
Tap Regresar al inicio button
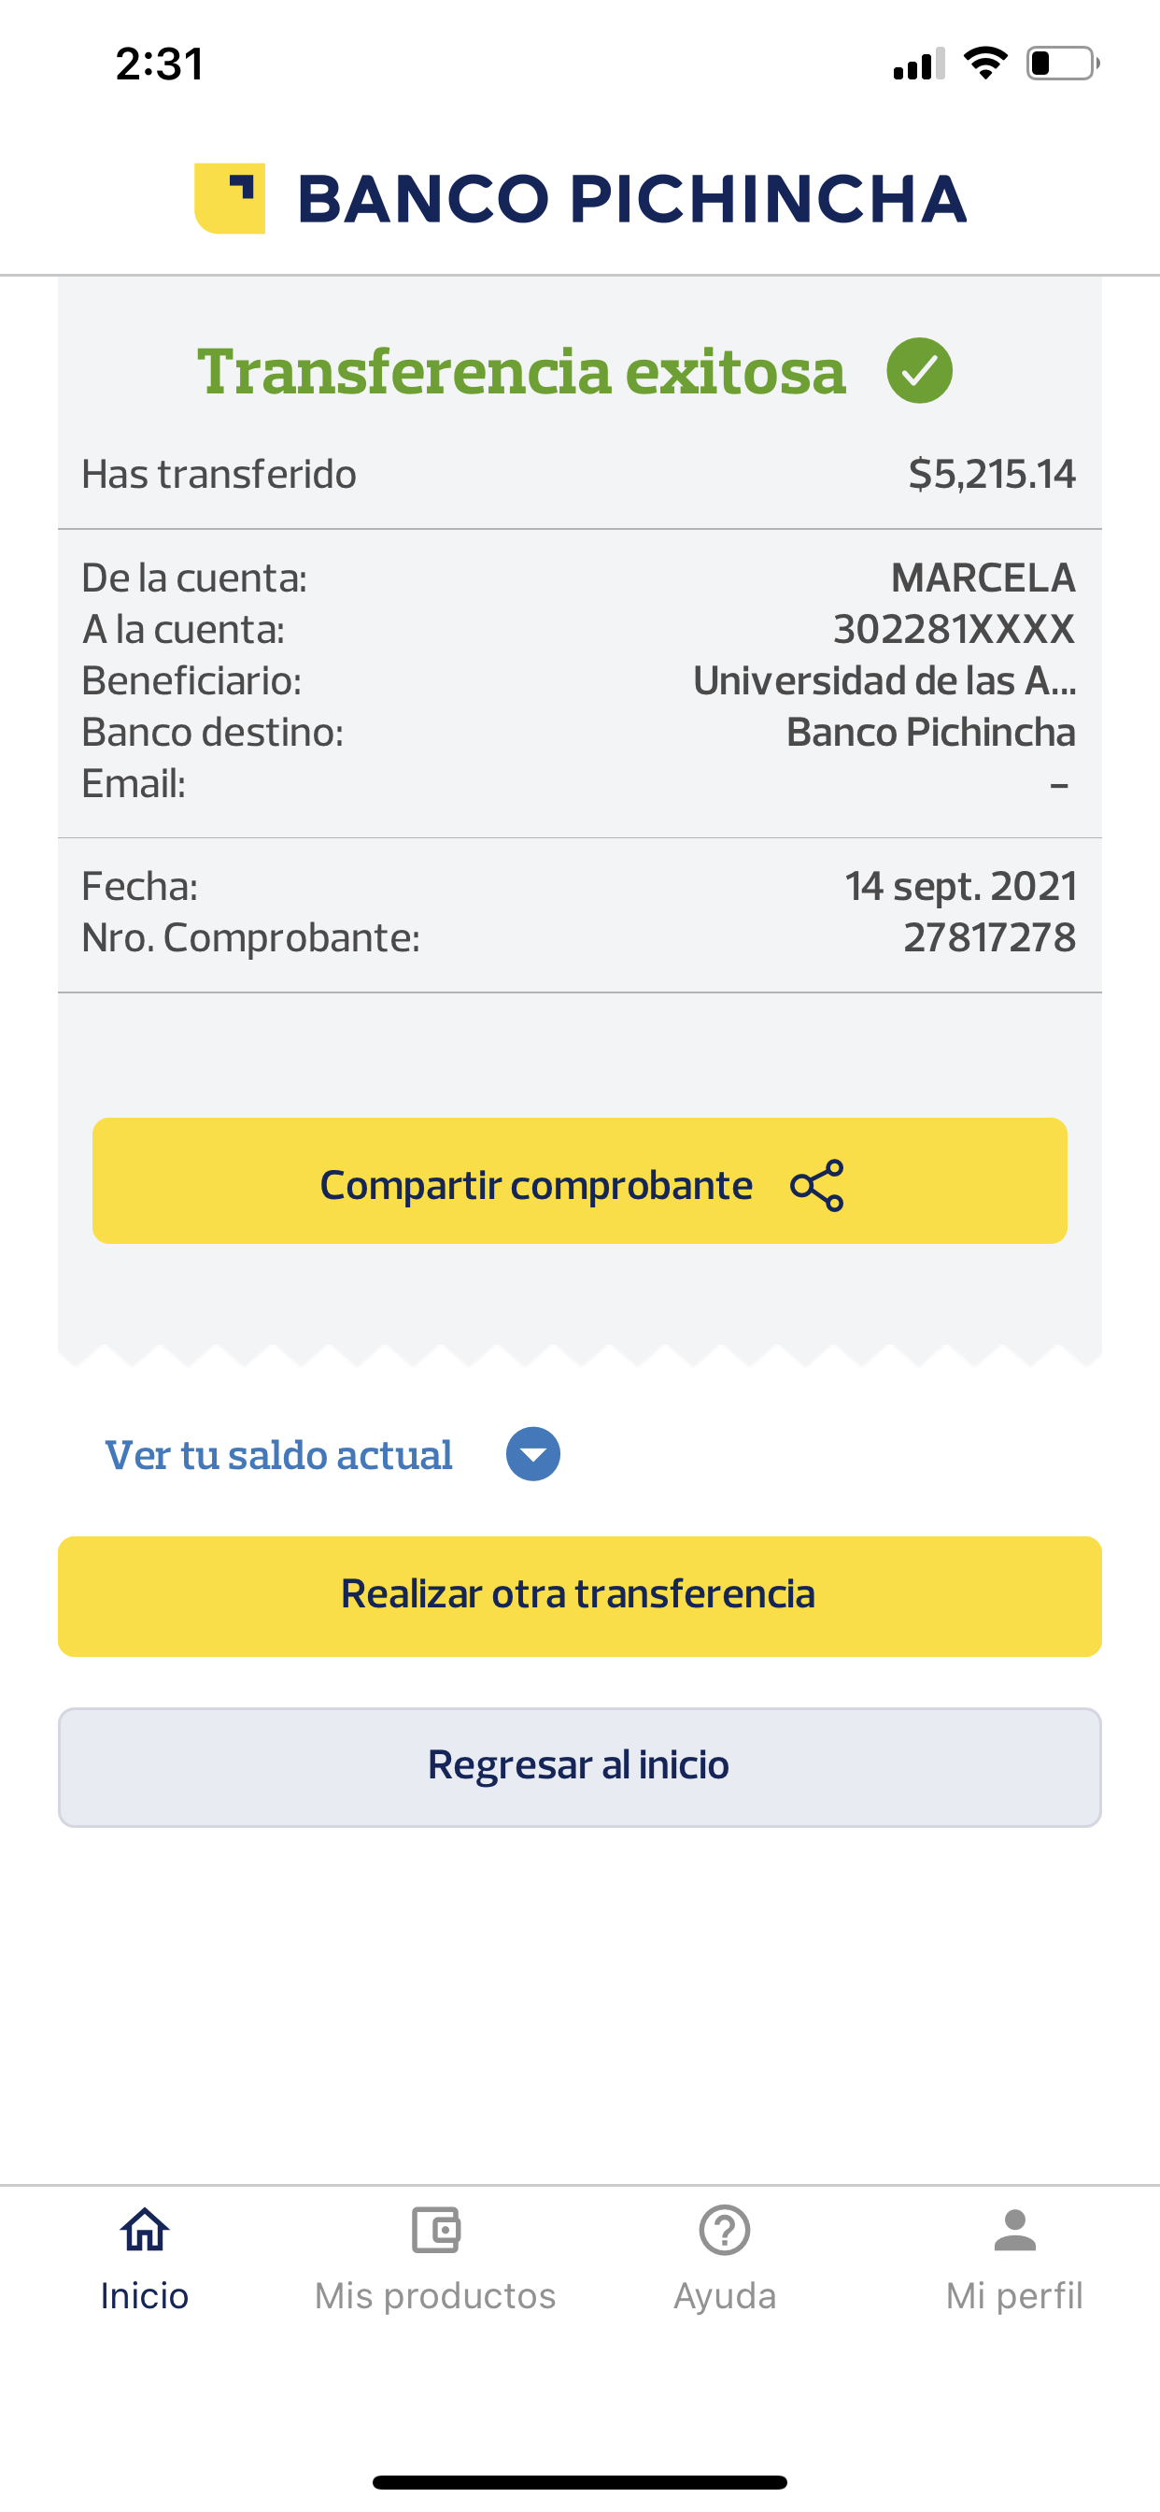pyautogui.click(x=580, y=1766)
